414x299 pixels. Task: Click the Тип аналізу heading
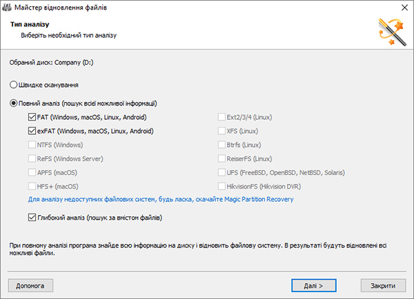(30, 24)
